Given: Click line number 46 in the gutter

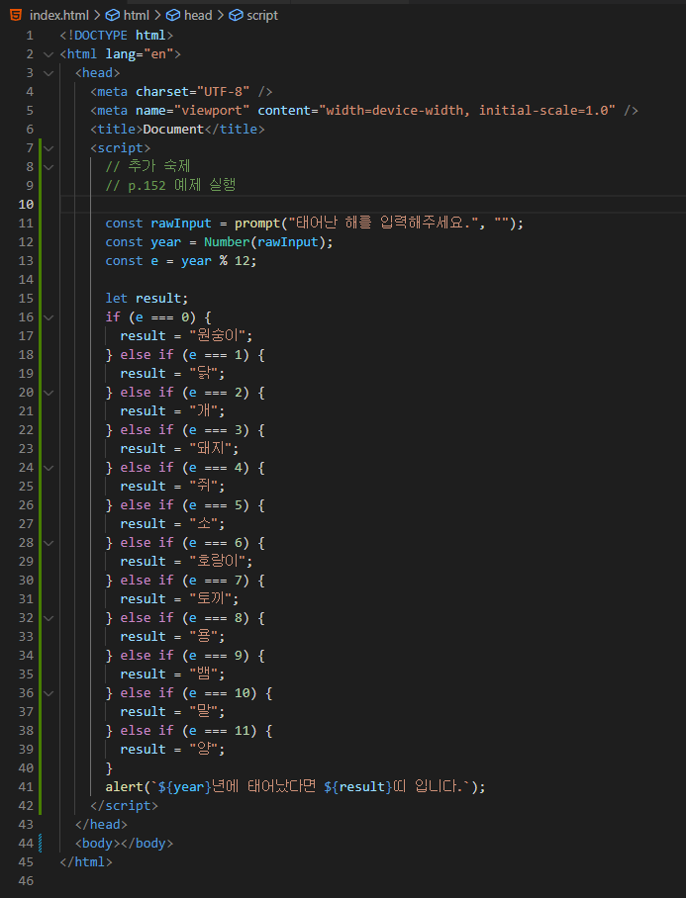Looking at the screenshot, I should tap(27, 880).
